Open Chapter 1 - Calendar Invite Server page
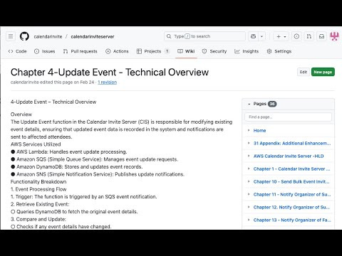This screenshot has height=256, width=342. tap(291, 169)
